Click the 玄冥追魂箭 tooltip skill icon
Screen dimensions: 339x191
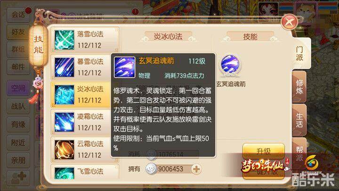(124, 67)
